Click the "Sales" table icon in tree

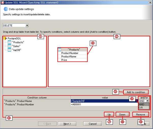pyautogui.click(x=9, y=46)
